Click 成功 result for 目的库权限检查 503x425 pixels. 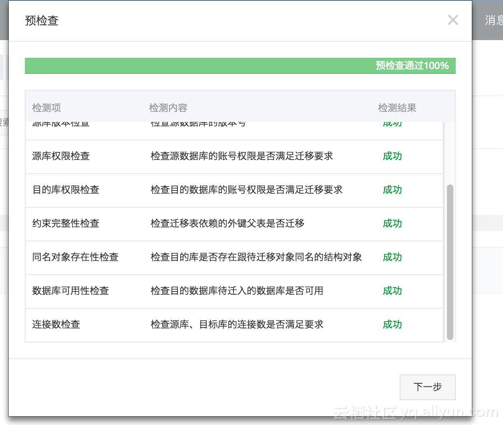(392, 190)
